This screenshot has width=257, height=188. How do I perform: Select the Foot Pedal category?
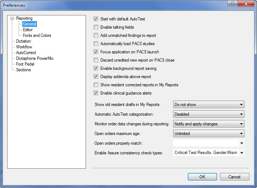[x=25, y=64]
